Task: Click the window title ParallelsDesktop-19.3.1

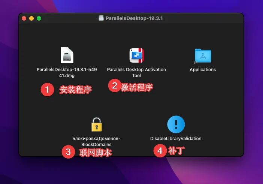Action: click(x=134, y=18)
